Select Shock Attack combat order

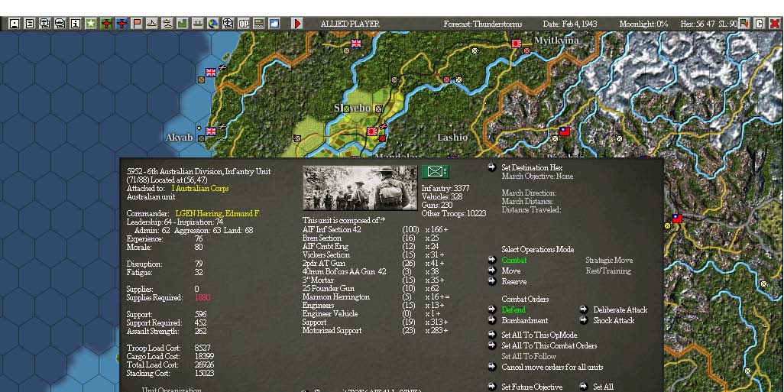(x=614, y=320)
